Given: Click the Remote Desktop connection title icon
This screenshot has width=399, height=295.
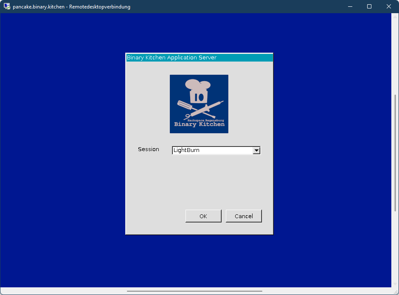Looking at the screenshot, I should tap(7, 6).
